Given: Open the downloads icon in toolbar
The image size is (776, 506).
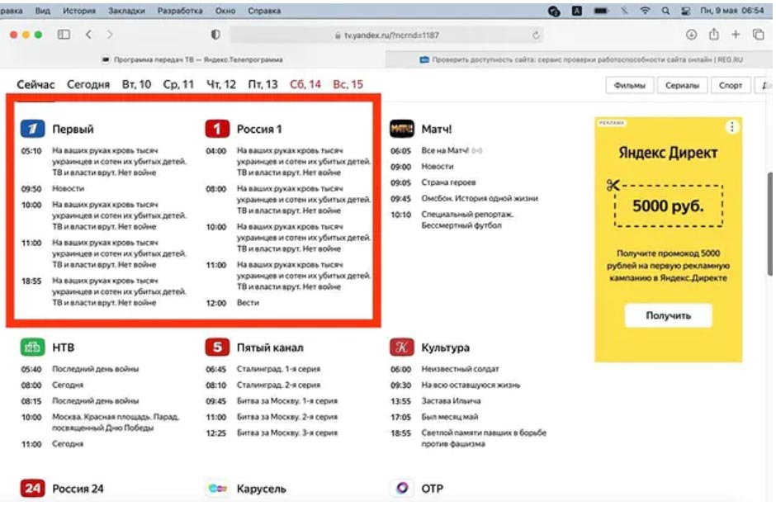Looking at the screenshot, I should point(691,34).
